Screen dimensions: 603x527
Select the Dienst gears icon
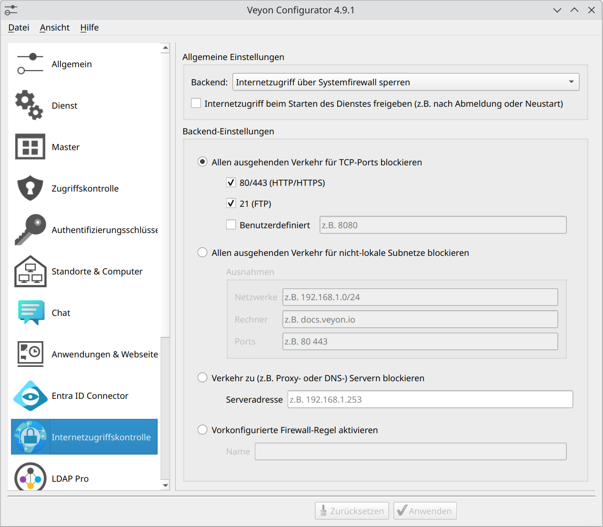30,105
